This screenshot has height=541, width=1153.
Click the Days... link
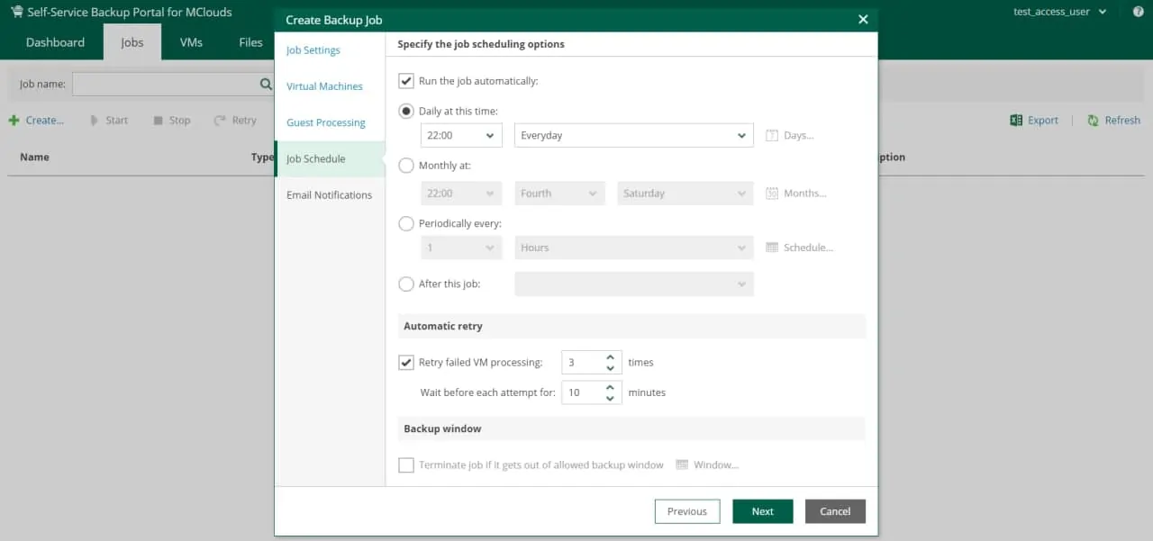point(799,136)
